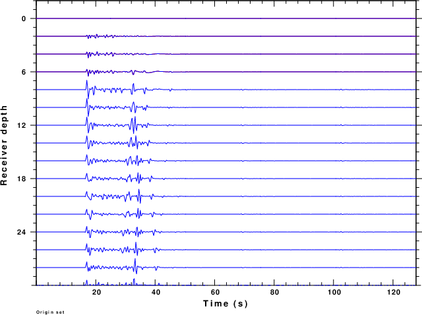Click the "Time (s)" axis title

tap(226, 304)
